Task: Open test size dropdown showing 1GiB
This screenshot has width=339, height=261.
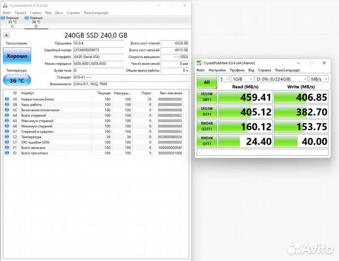Action: tap(242, 79)
